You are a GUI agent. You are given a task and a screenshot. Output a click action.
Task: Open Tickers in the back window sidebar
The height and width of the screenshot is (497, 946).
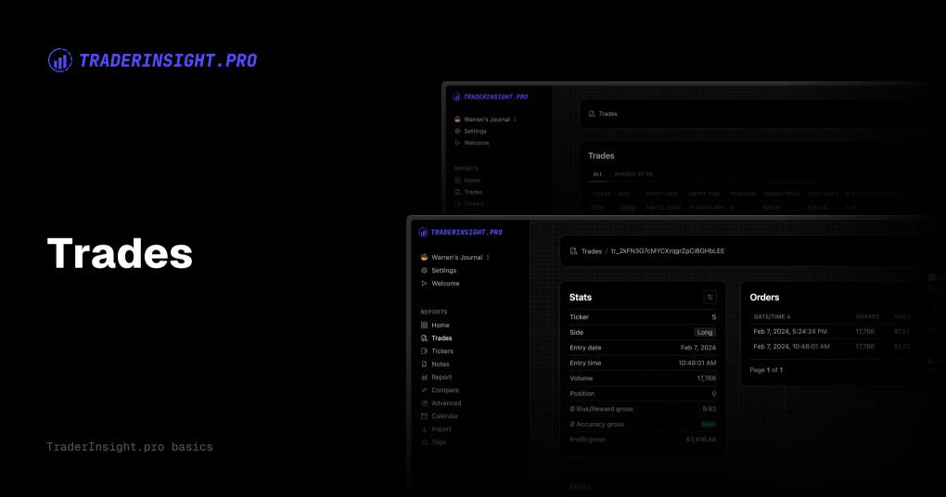coord(468,204)
